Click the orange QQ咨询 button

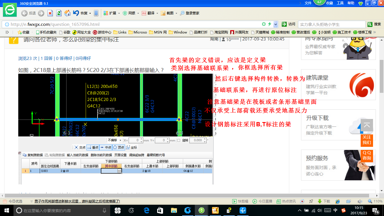point(367,156)
